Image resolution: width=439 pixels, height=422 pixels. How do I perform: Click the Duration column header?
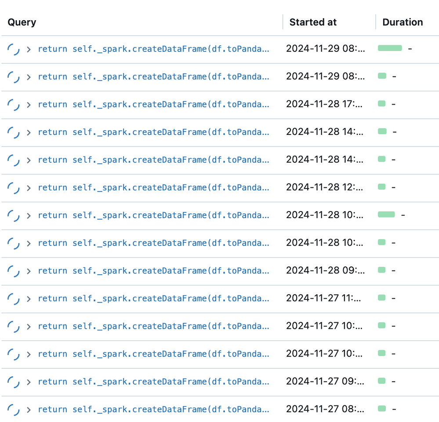coord(403,22)
